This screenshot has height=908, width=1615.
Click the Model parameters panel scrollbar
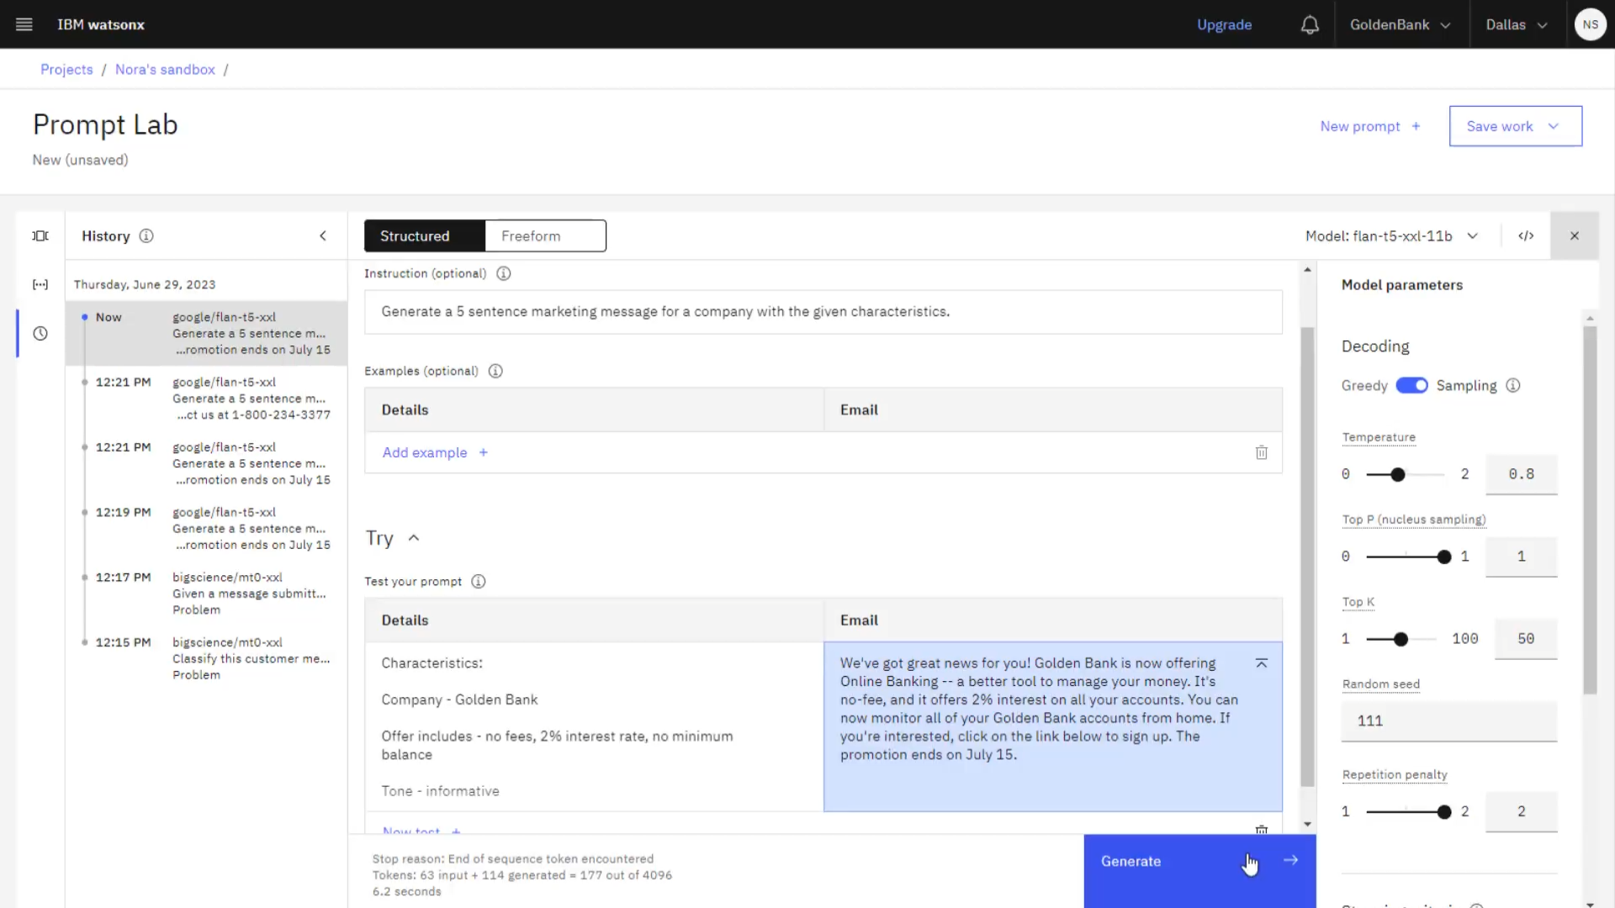(1590, 509)
